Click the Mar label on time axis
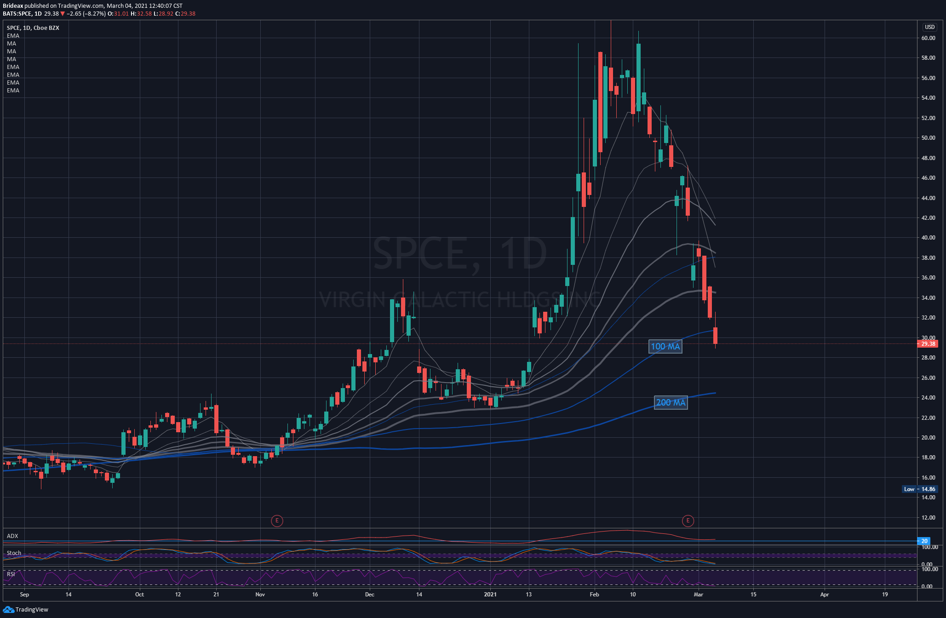 point(699,595)
